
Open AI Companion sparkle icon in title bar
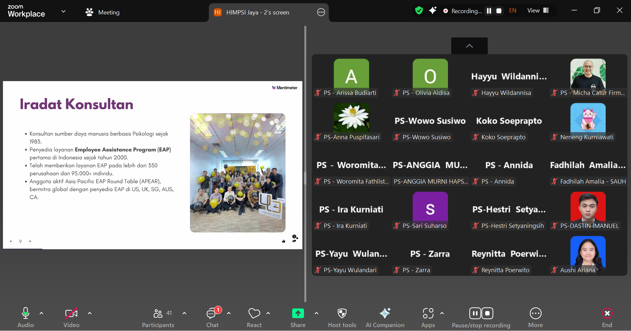[x=433, y=11]
